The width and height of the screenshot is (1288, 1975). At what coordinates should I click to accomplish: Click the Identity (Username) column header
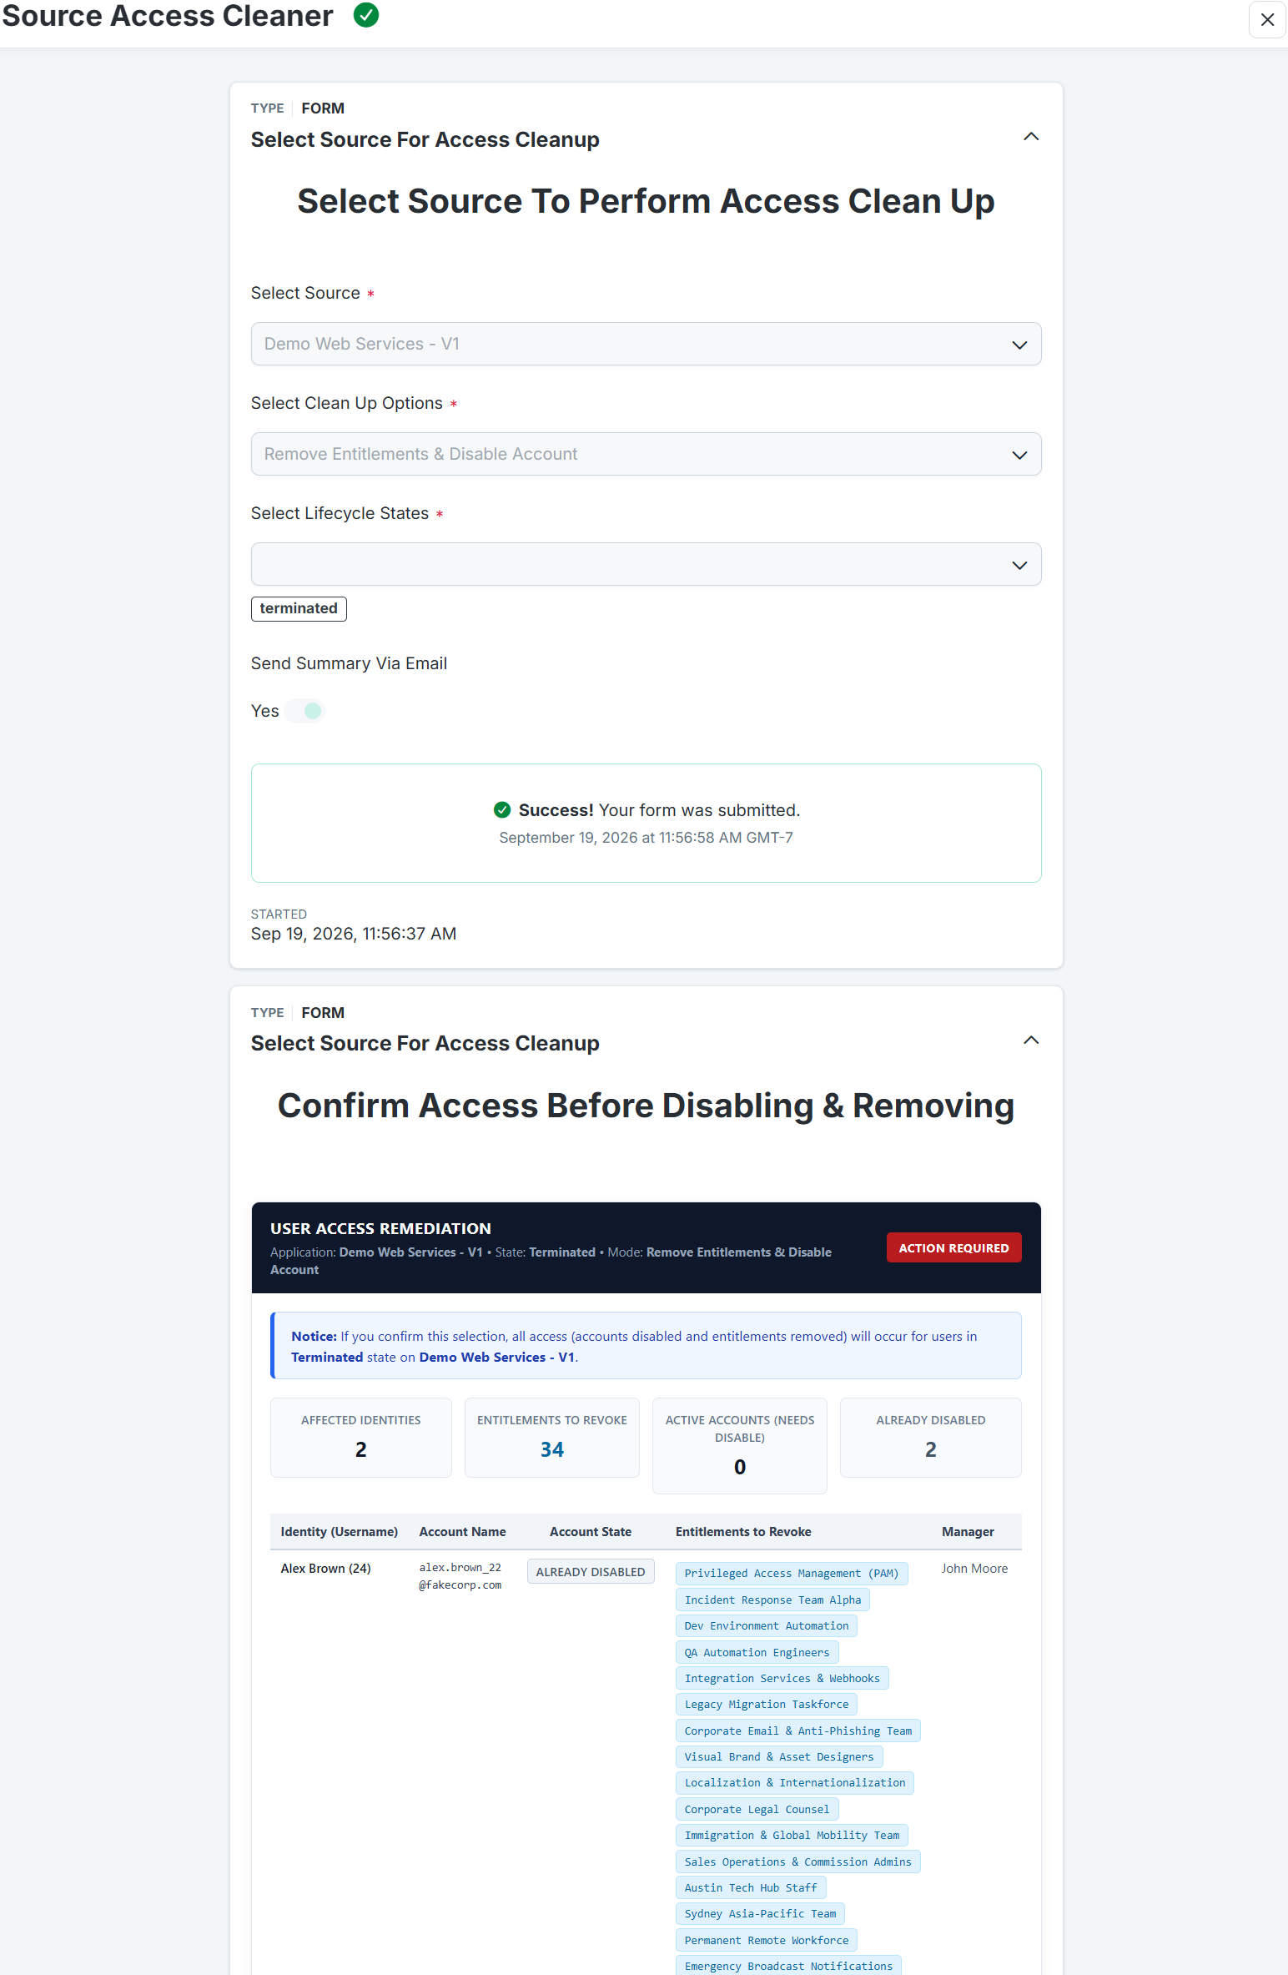coord(340,1531)
